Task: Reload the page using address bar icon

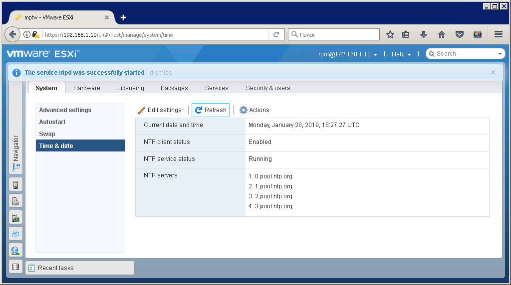Action: point(276,34)
